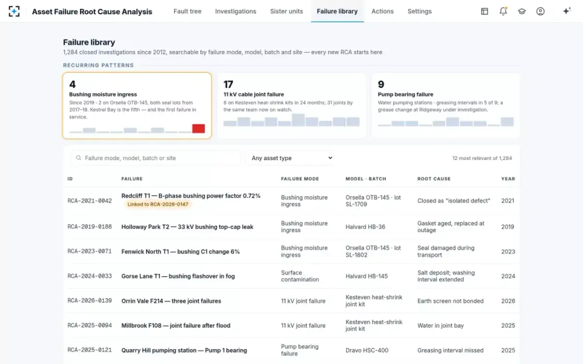Click 'Dravo HSC-400' model cell

(367, 350)
